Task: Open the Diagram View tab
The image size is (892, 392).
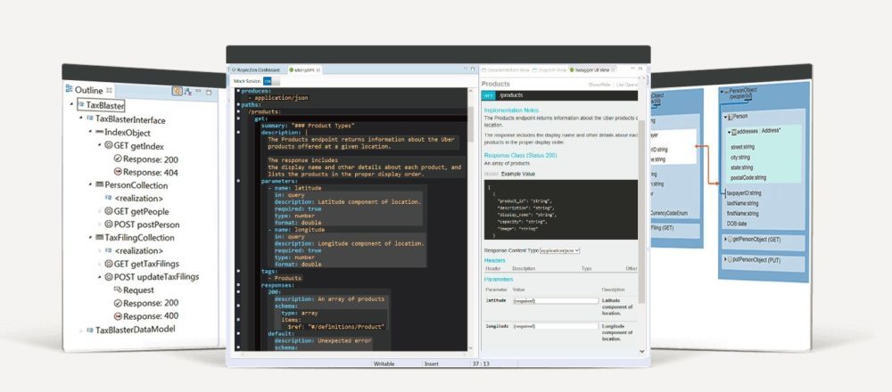Action: 546,69
